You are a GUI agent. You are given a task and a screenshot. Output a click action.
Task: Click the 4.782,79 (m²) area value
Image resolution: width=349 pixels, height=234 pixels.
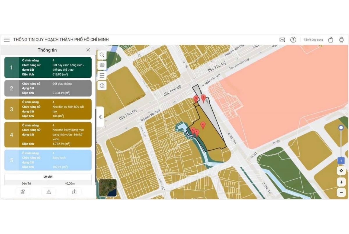61,144
